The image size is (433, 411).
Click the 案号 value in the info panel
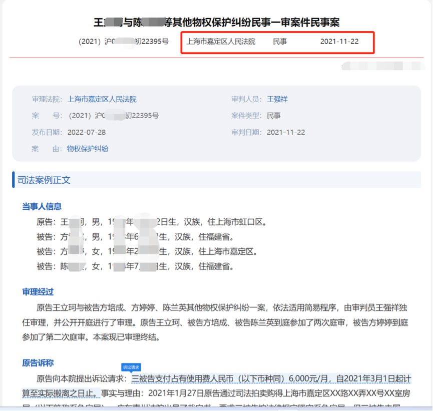(113, 116)
